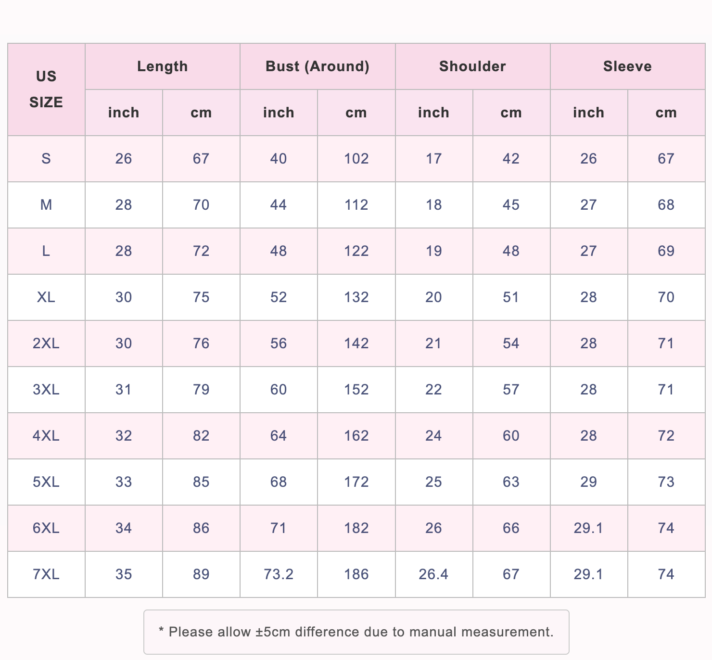The height and width of the screenshot is (660, 712).
Task: Click the XL size row label
Action: [46, 297]
